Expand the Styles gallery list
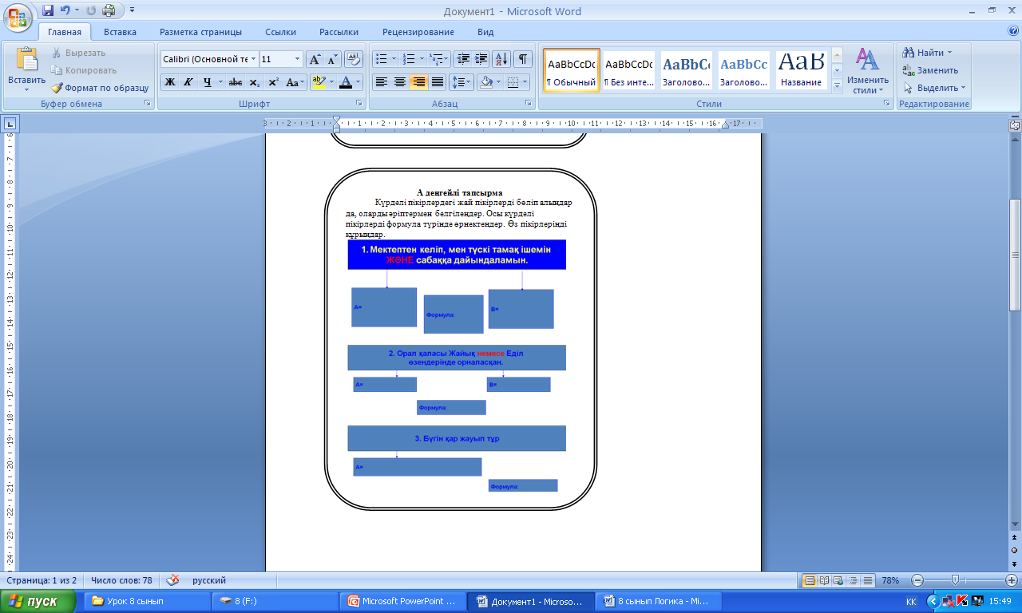Image resolution: width=1022 pixels, height=613 pixels. (837, 85)
